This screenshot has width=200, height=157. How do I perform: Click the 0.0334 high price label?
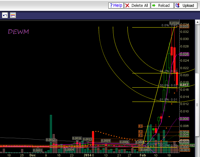[174, 23]
